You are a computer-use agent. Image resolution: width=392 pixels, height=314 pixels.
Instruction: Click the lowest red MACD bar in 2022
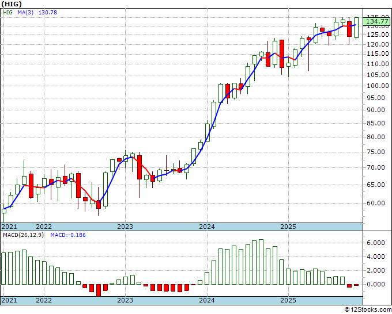(99, 290)
